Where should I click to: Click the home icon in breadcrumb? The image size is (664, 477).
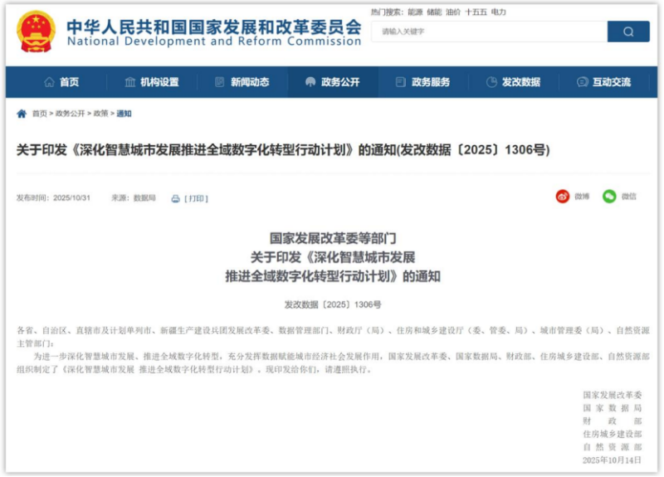(22, 114)
